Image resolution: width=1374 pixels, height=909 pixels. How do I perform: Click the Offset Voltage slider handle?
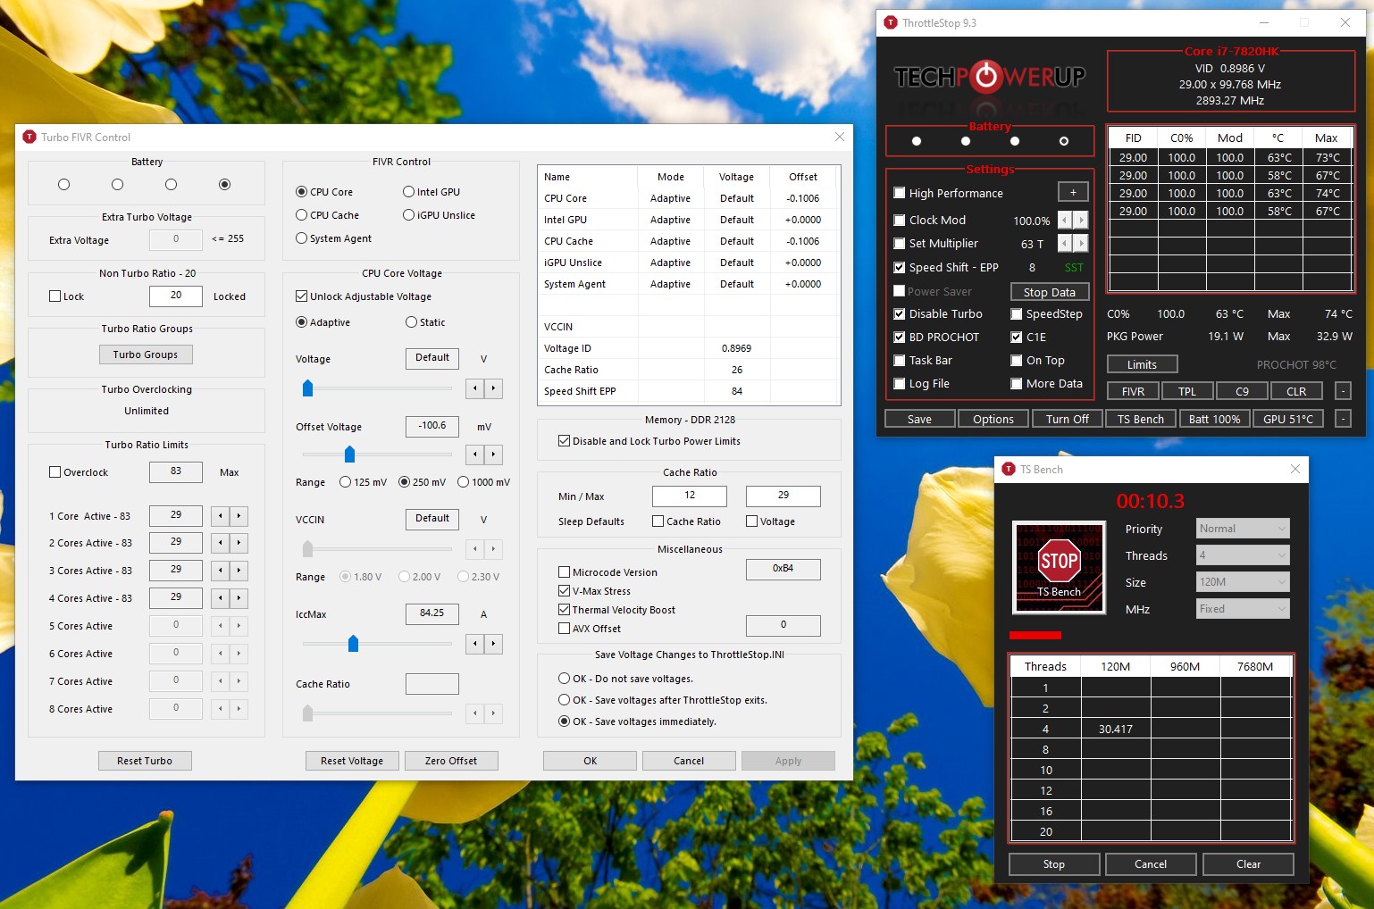(350, 454)
